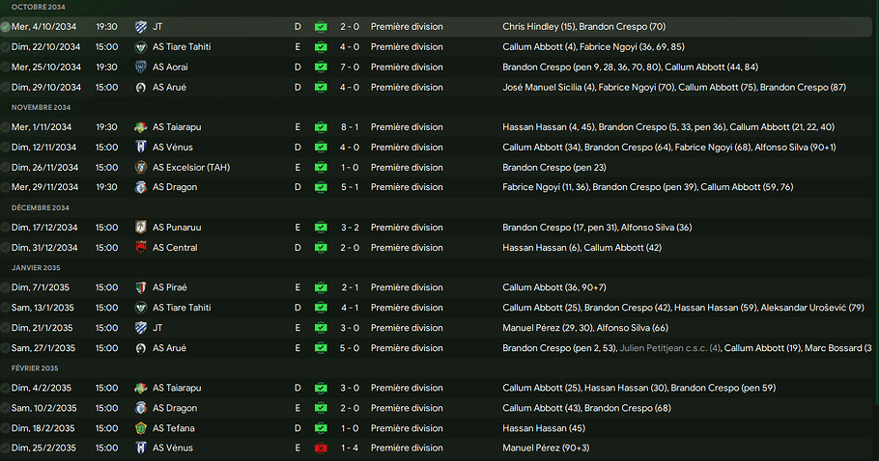The image size is (879, 461).
Task: Click the AS Central club badge
Action: click(x=141, y=248)
